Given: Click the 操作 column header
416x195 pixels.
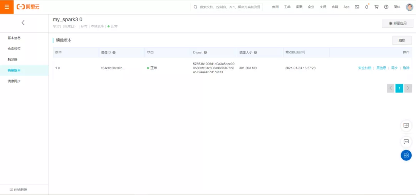Looking at the screenshot, I should pos(406,52).
